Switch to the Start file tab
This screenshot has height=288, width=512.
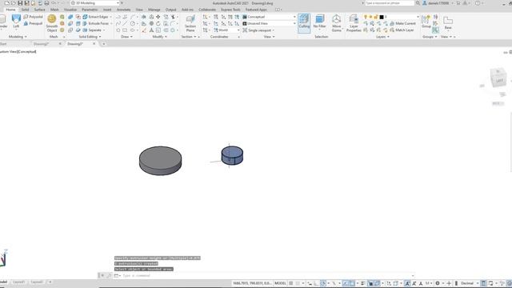[x=3, y=44]
